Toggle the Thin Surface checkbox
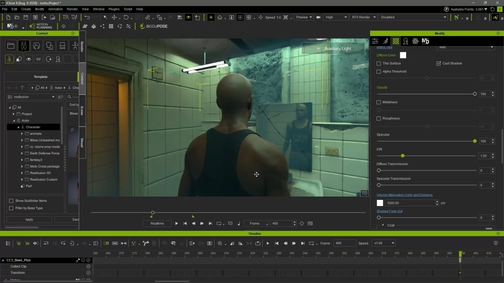The width and height of the screenshot is (504, 283). 378,63
